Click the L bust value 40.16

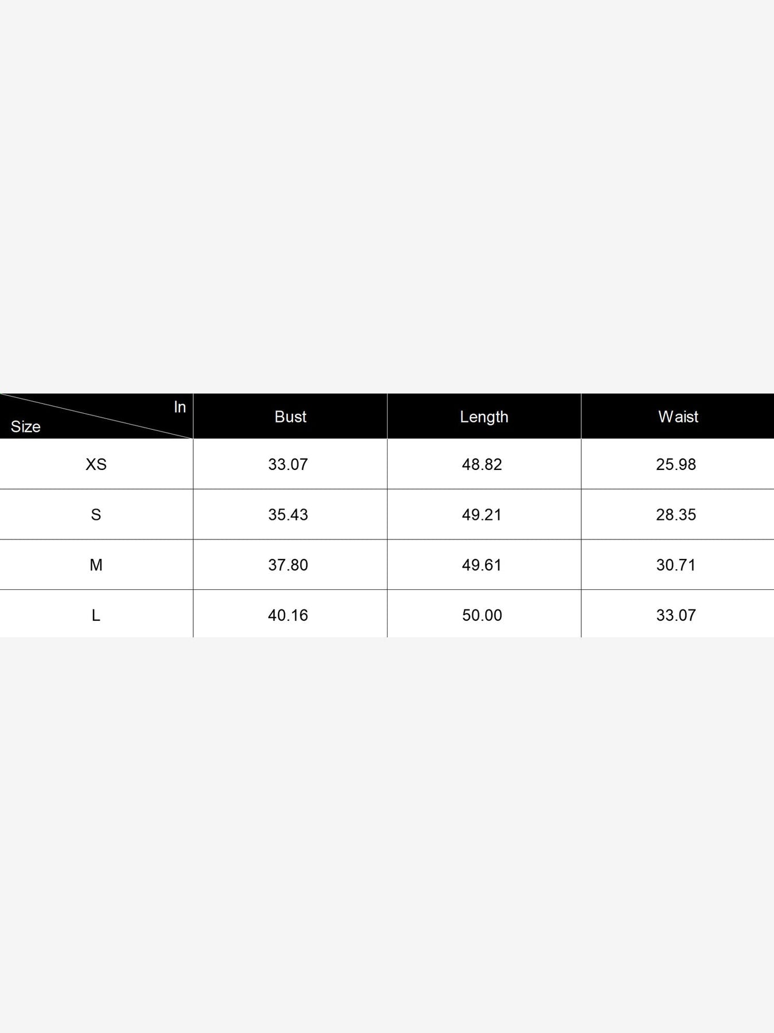click(x=288, y=615)
